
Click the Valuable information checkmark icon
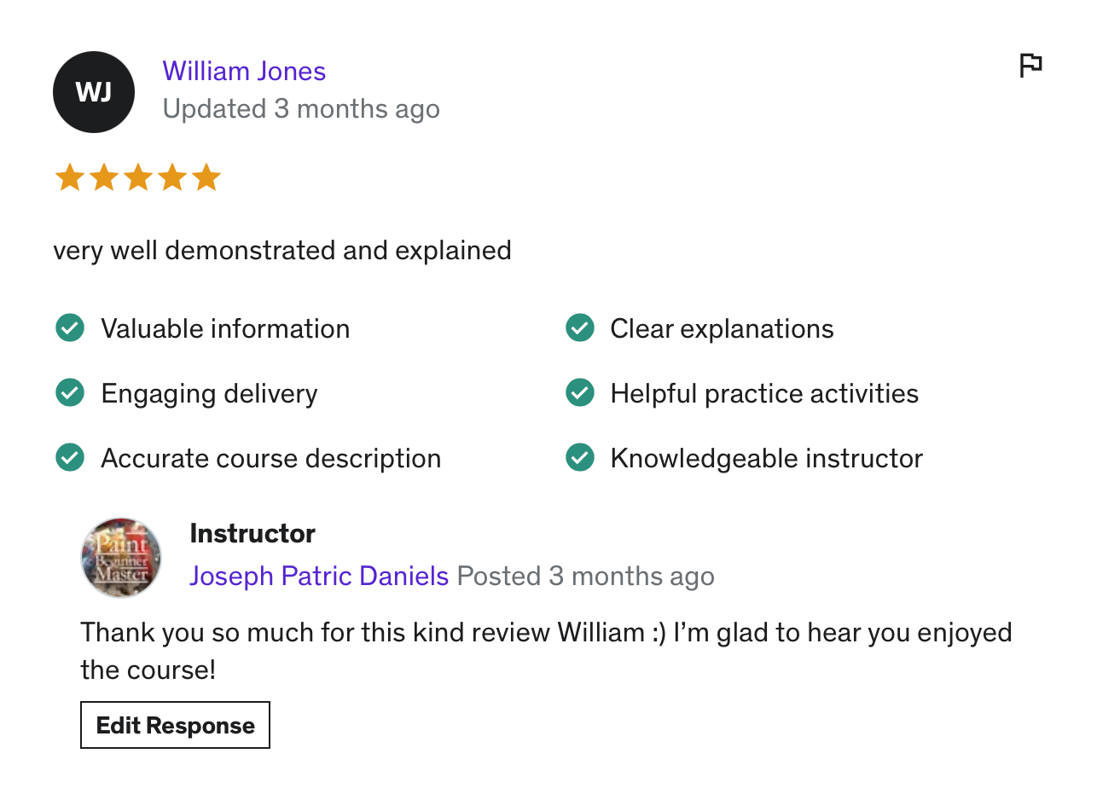[x=70, y=328]
